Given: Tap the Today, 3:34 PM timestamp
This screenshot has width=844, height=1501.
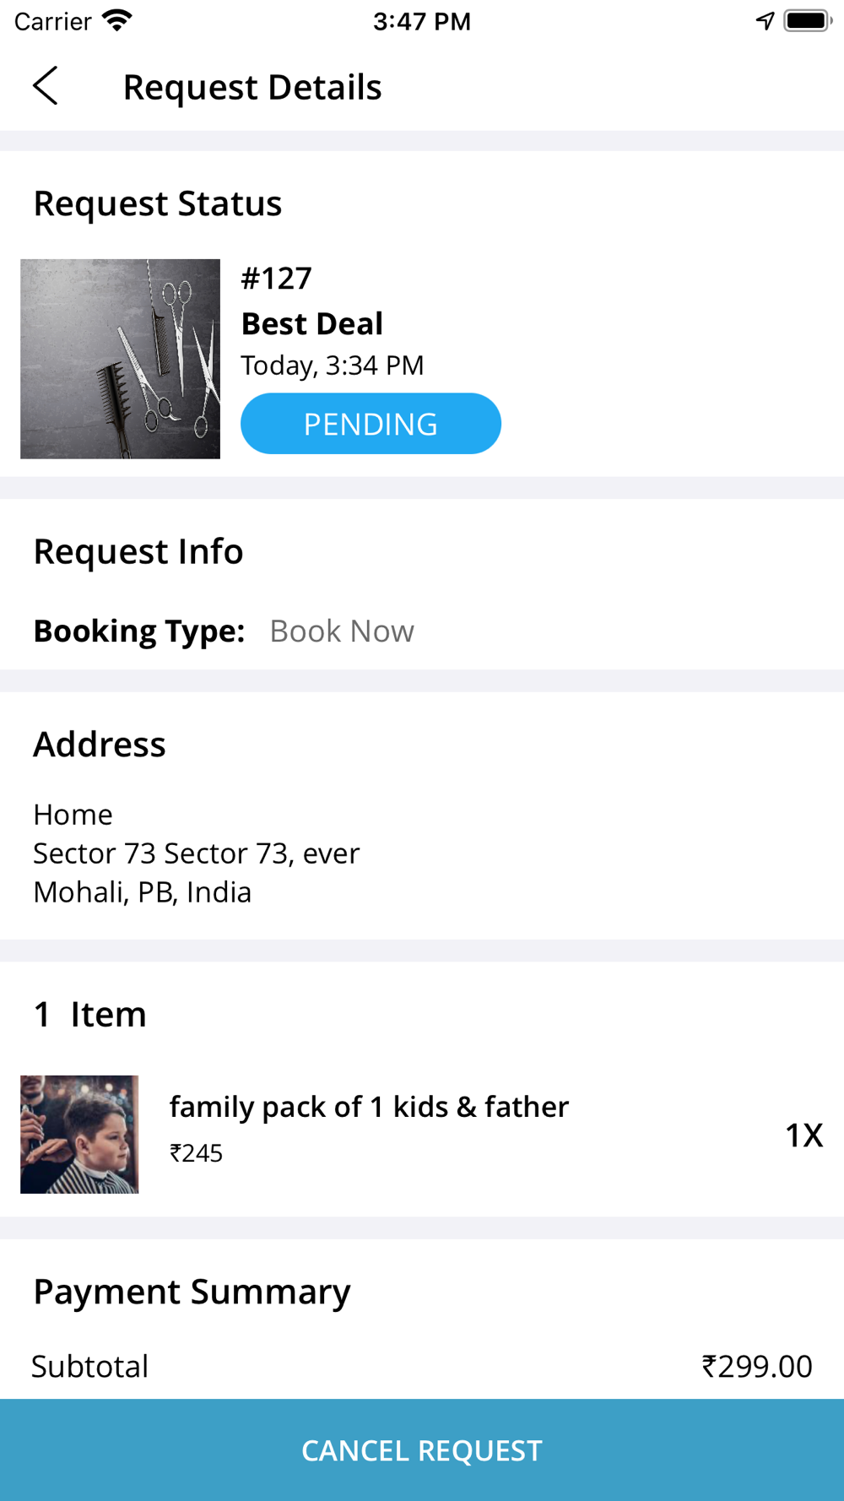Looking at the screenshot, I should point(333,366).
